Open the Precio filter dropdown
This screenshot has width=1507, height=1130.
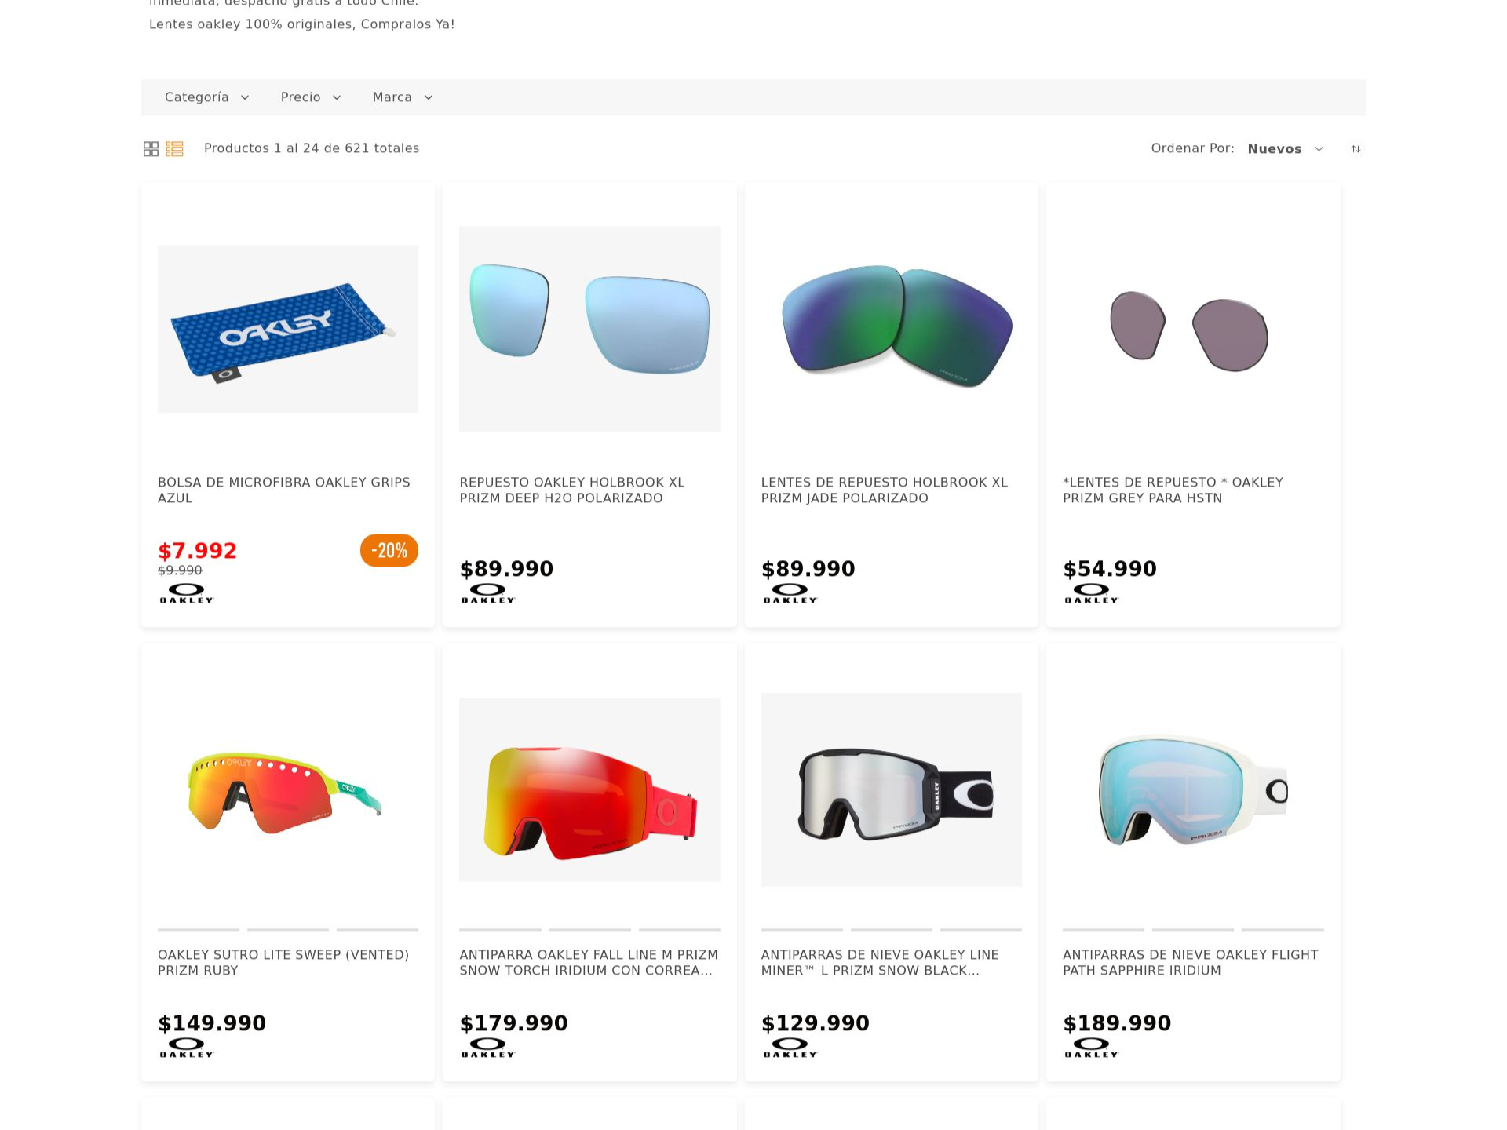(311, 97)
